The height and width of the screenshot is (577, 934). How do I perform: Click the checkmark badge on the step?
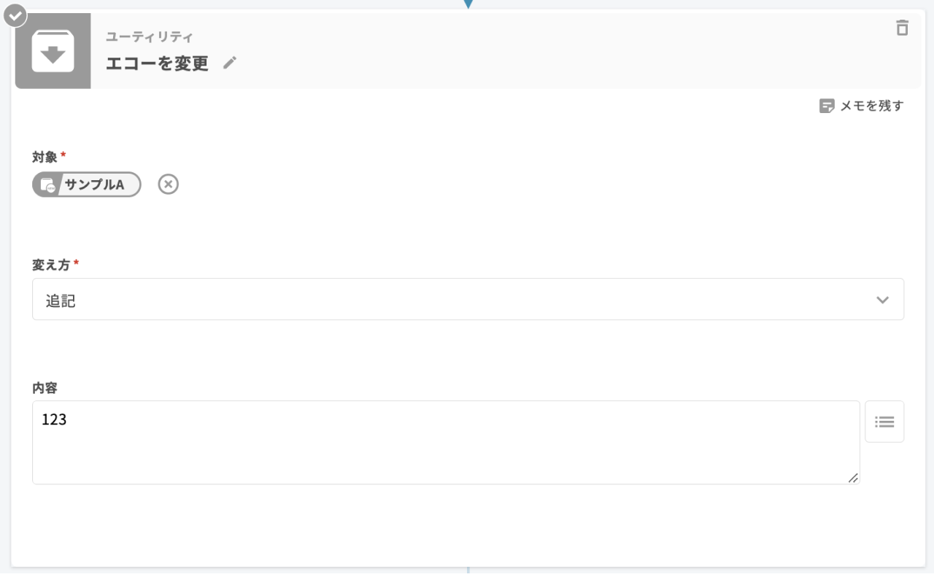(15, 15)
